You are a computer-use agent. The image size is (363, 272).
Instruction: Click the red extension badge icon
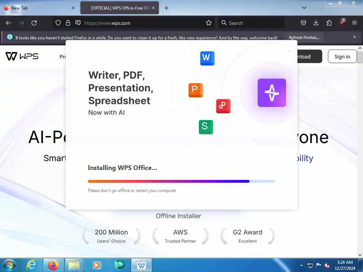click(x=342, y=22)
